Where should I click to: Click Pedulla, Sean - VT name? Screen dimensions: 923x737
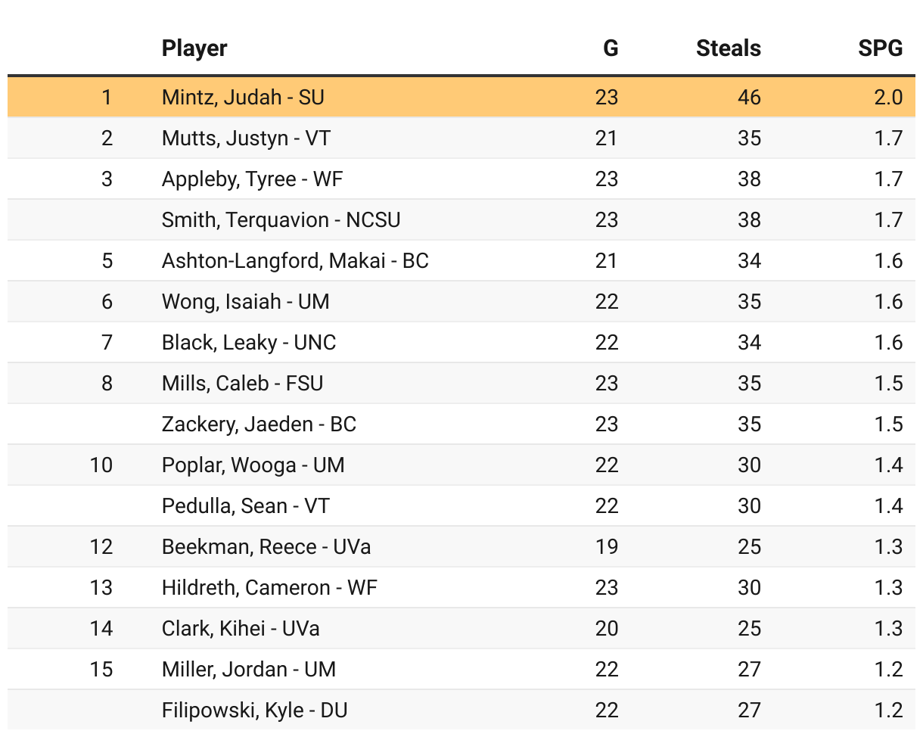(x=245, y=505)
